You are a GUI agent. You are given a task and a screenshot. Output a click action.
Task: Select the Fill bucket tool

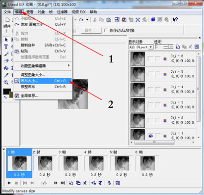click(x=6, y=68)
